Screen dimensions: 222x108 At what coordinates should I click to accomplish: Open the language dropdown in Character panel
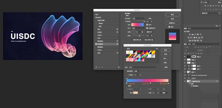(x=210, y=13)
